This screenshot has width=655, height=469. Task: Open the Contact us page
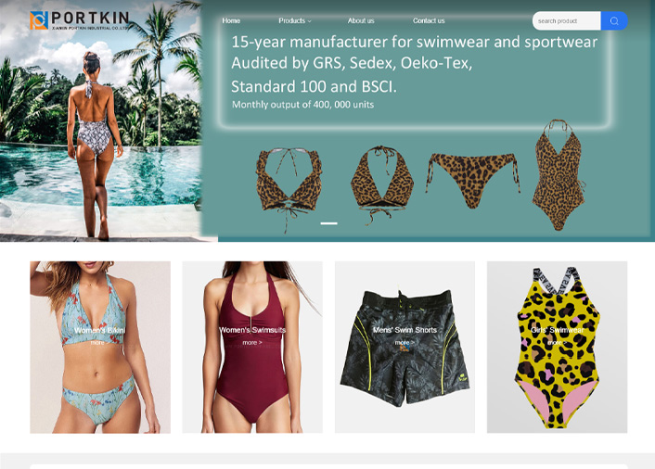click(x=429, y=20)
